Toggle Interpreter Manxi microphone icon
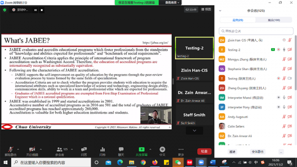 tap(284, 97)
